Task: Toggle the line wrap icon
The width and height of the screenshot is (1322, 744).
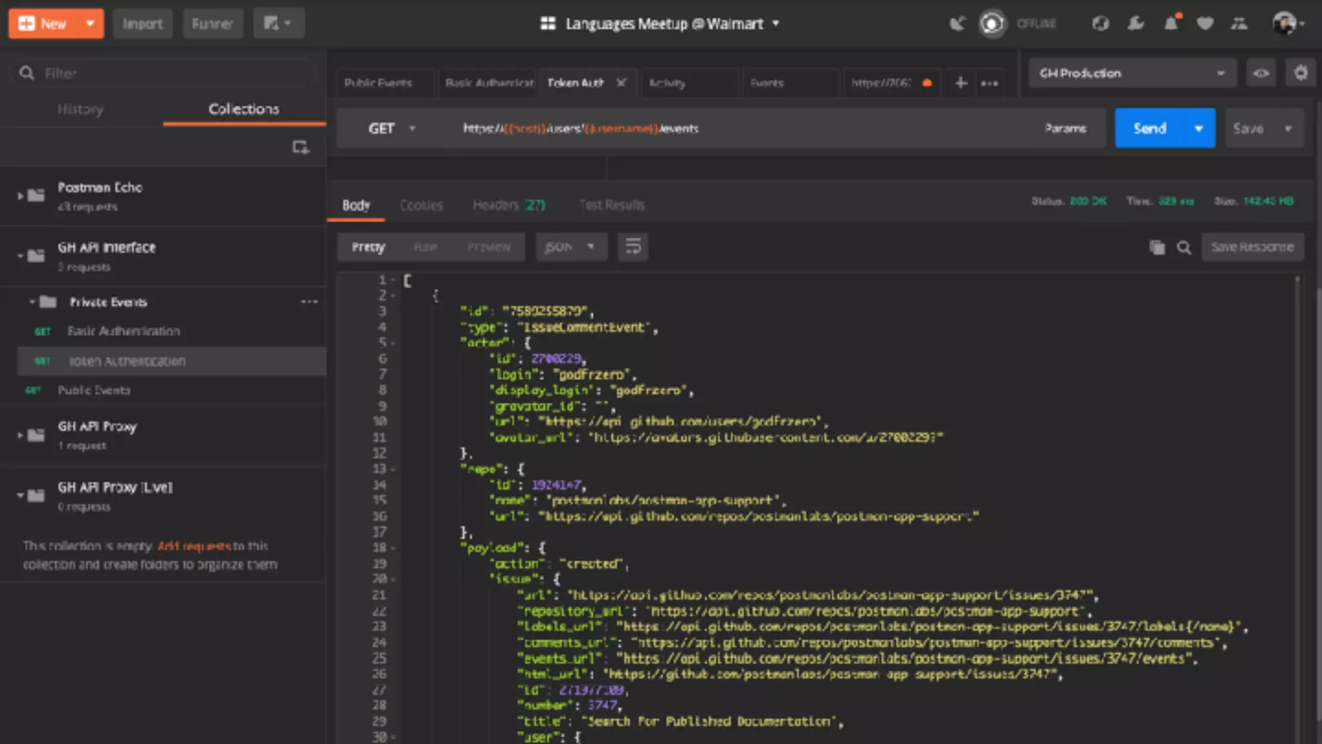Action: 633,247
